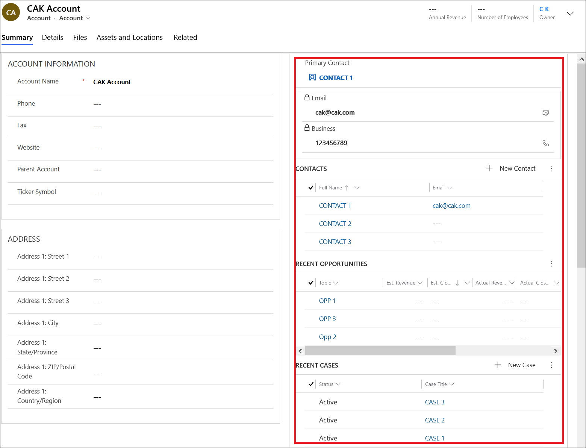Viewport: 586px width, 448px height.
Task: Click the Account Name field value
Action: tap(112, 82)
